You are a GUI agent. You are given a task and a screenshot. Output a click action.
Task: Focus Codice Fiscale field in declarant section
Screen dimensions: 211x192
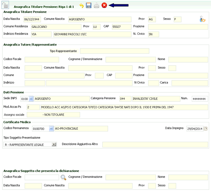click(x=42, y=177)
